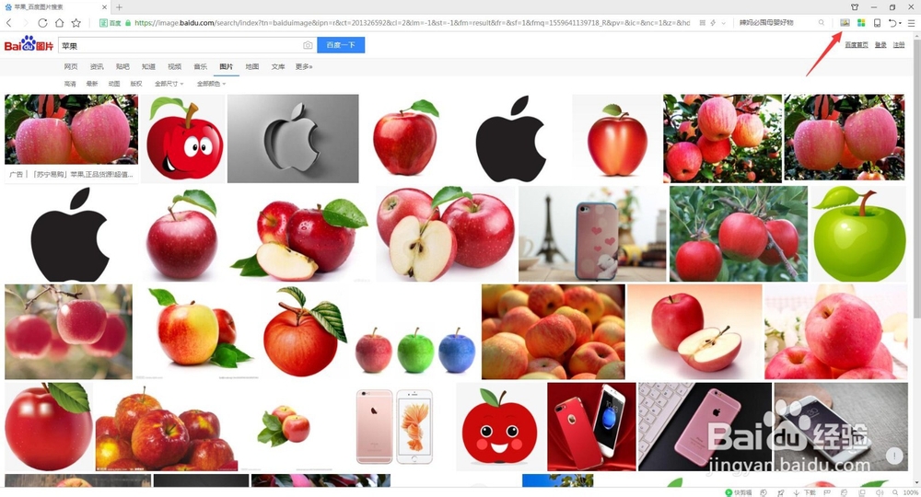Viewport: 921px width, 497px height.
Task: Click the picture tool icon in browser toolbar
Action: (845, 23)
